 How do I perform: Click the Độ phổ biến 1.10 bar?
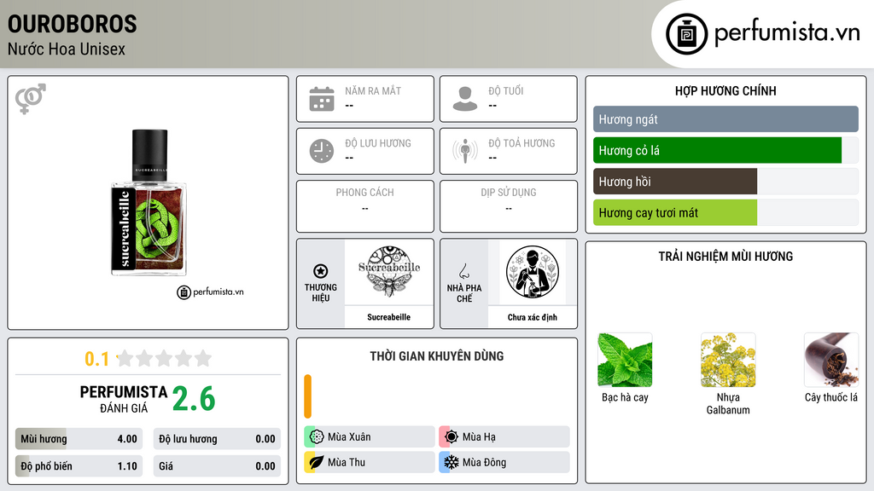coord(79,466)
